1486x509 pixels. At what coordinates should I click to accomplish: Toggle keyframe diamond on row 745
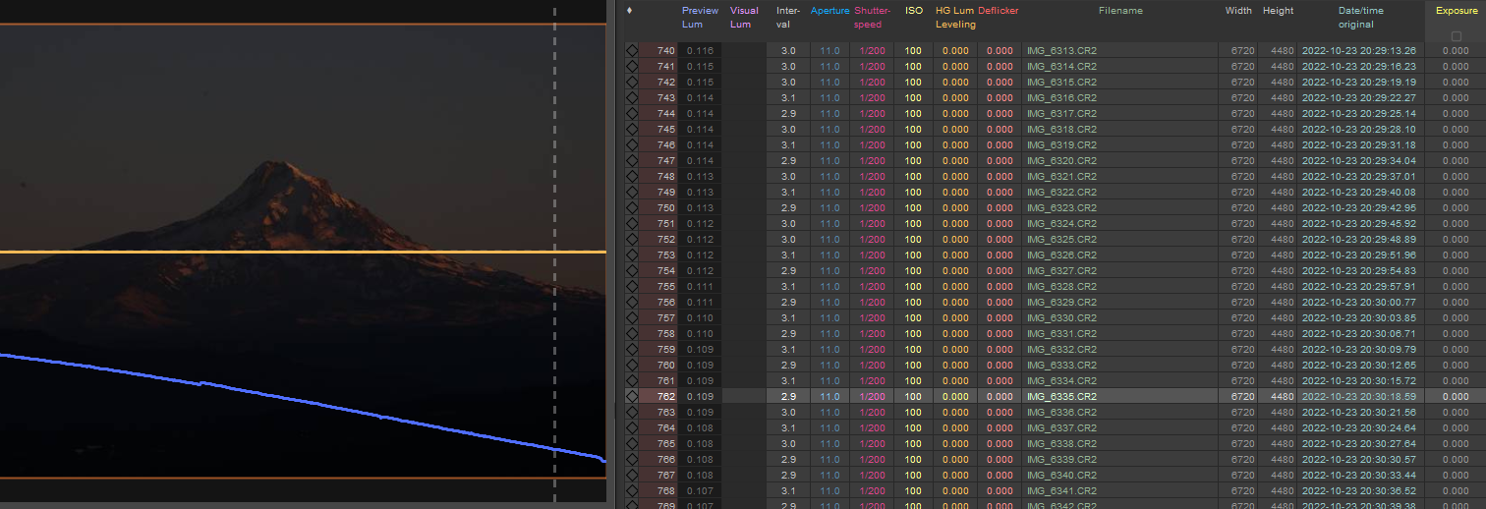tap(631, 130)
